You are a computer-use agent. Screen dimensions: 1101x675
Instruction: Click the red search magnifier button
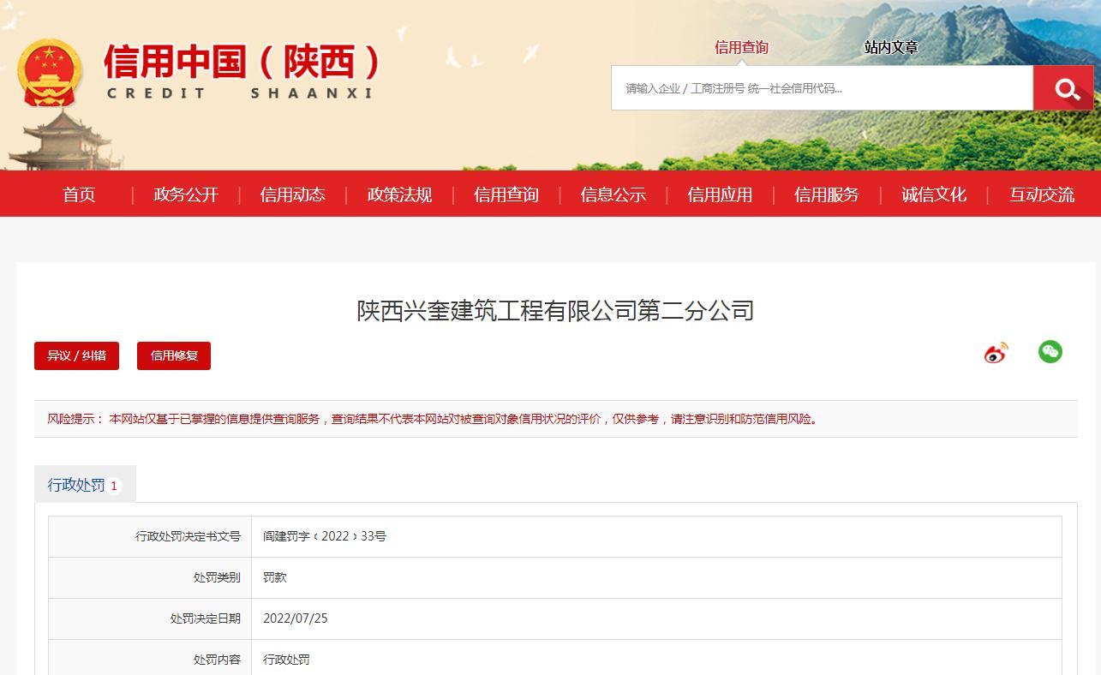1063,87
